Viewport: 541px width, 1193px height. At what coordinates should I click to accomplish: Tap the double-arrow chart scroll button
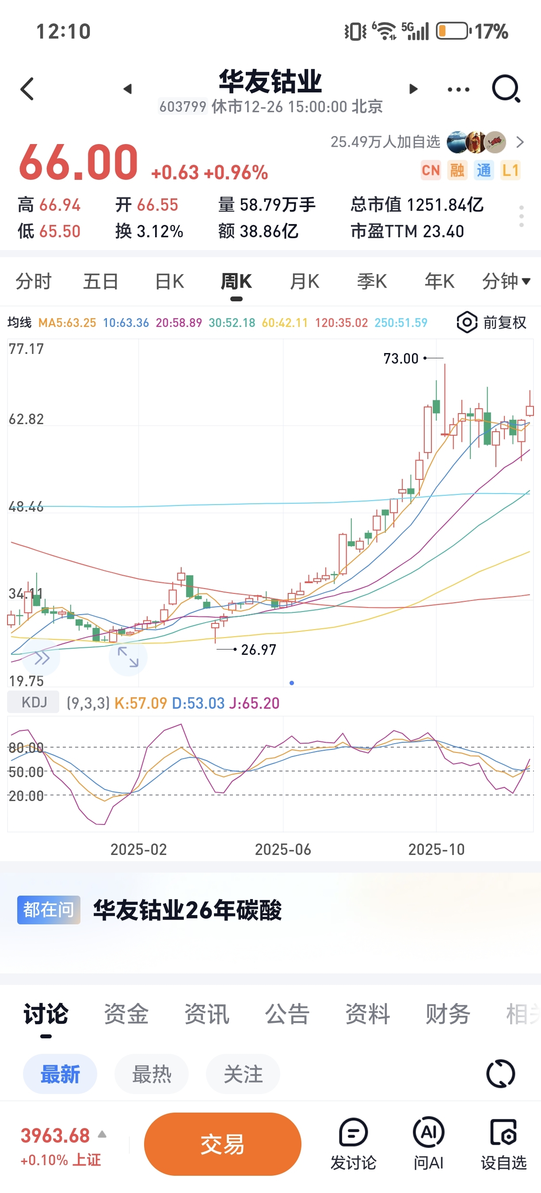point(42,657)
